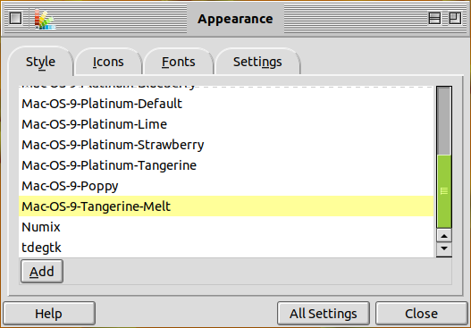The height and width of the screenshot is (328, 471).
Task: Click the window shade icon in title bar
Action: point(434,19)
